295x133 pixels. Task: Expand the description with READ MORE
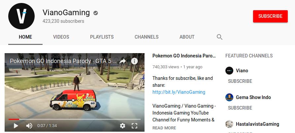164,128
